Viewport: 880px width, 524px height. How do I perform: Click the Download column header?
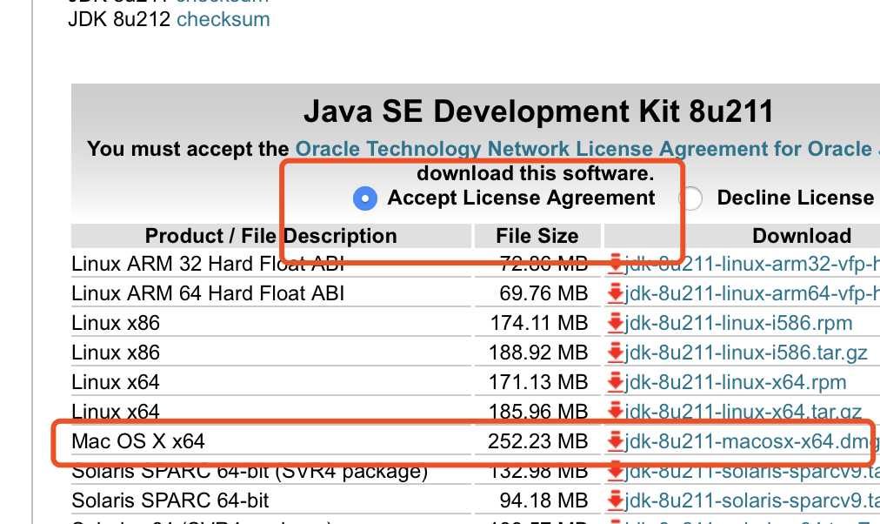802,236
